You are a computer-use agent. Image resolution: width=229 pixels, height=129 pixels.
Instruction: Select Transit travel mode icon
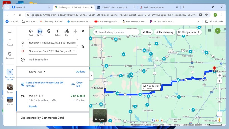(49, 31)
